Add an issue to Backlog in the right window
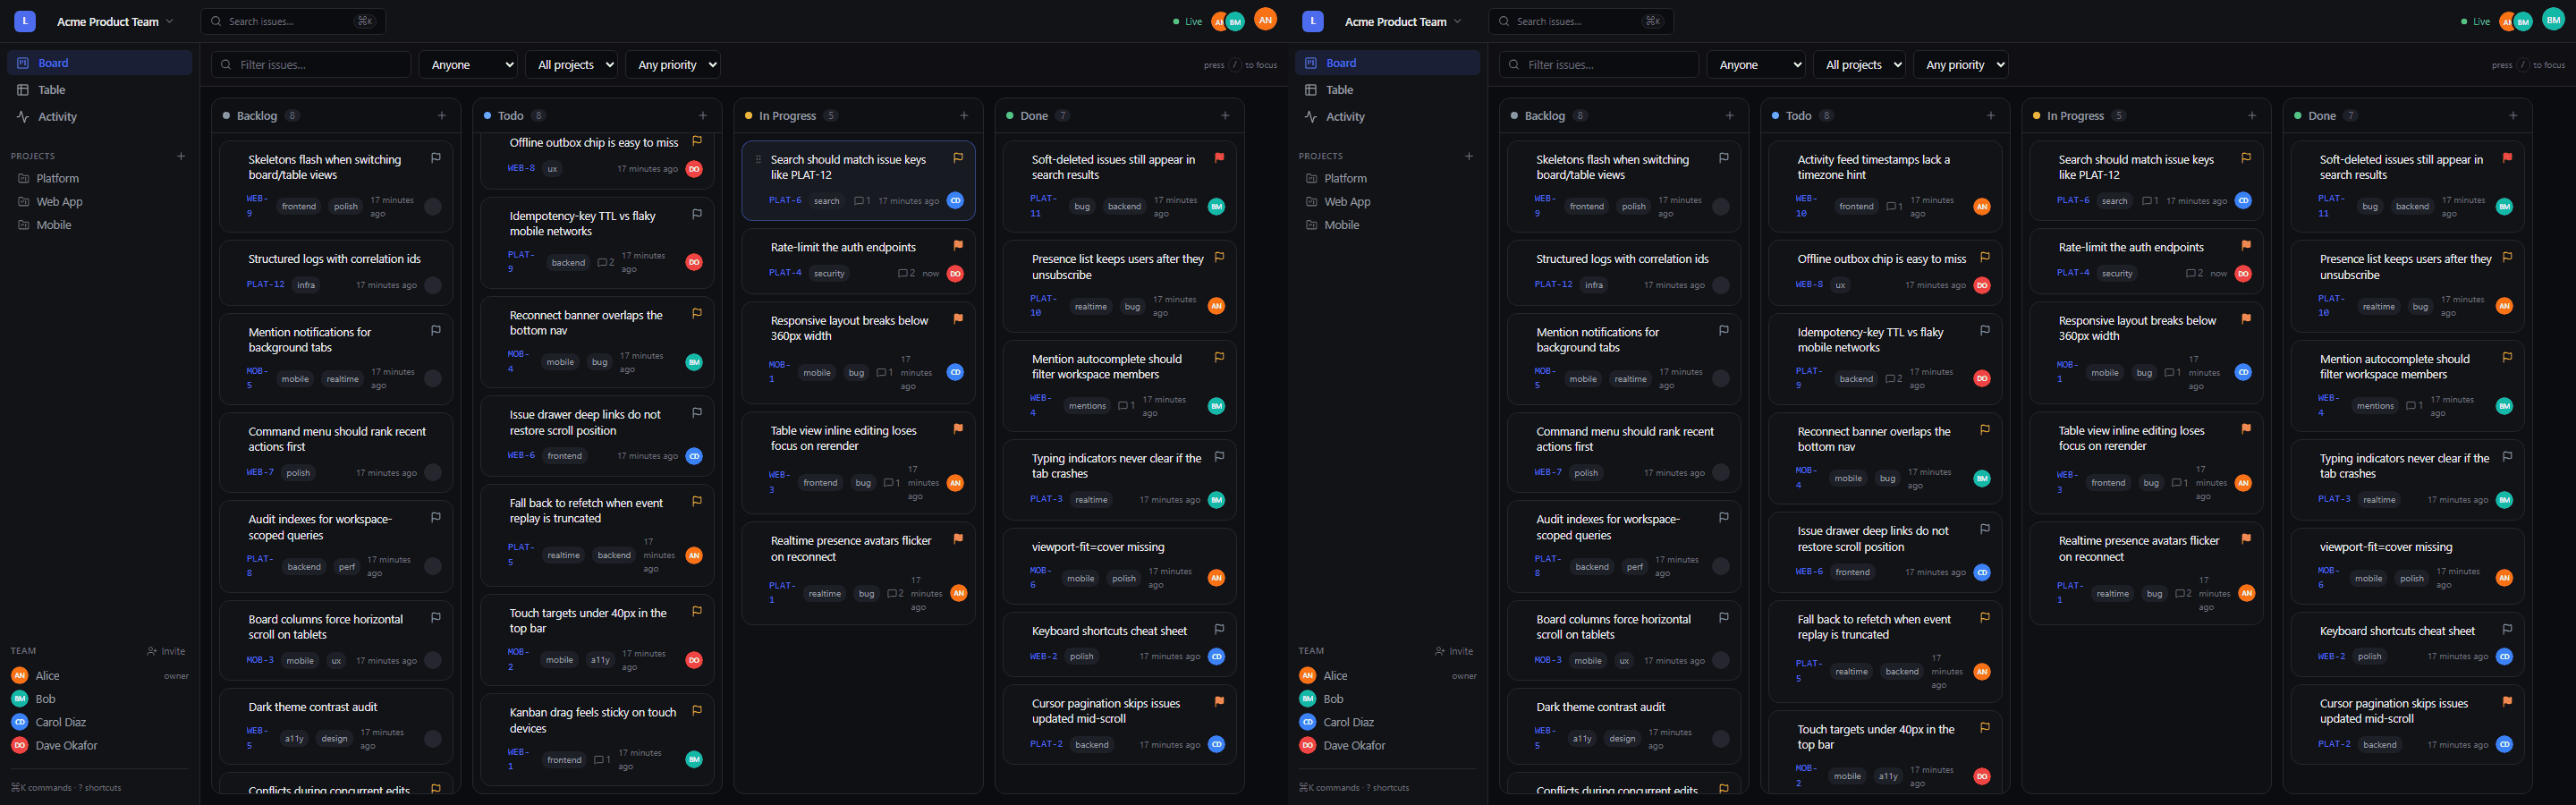This screenshot has height=805, width=2576. click(x=1730, y=116)
